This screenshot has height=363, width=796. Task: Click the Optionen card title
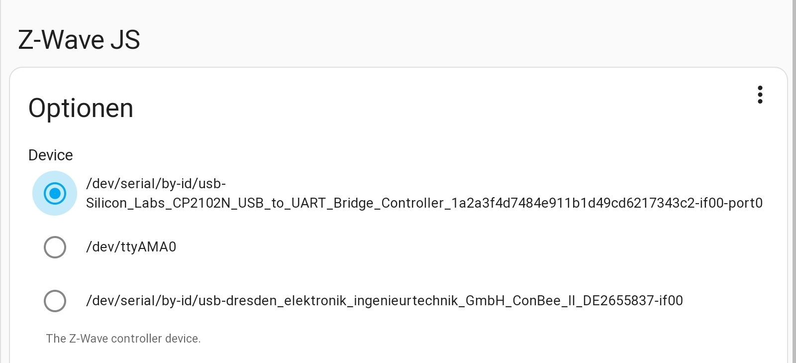pyautogui.click(x=81, y=108)
